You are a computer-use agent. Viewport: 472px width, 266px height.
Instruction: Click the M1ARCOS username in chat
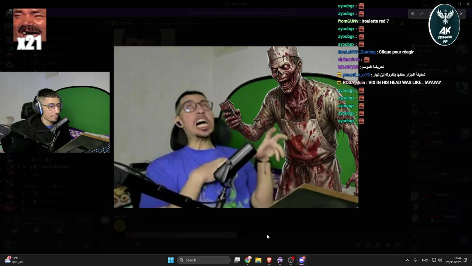tap(348, 67)
